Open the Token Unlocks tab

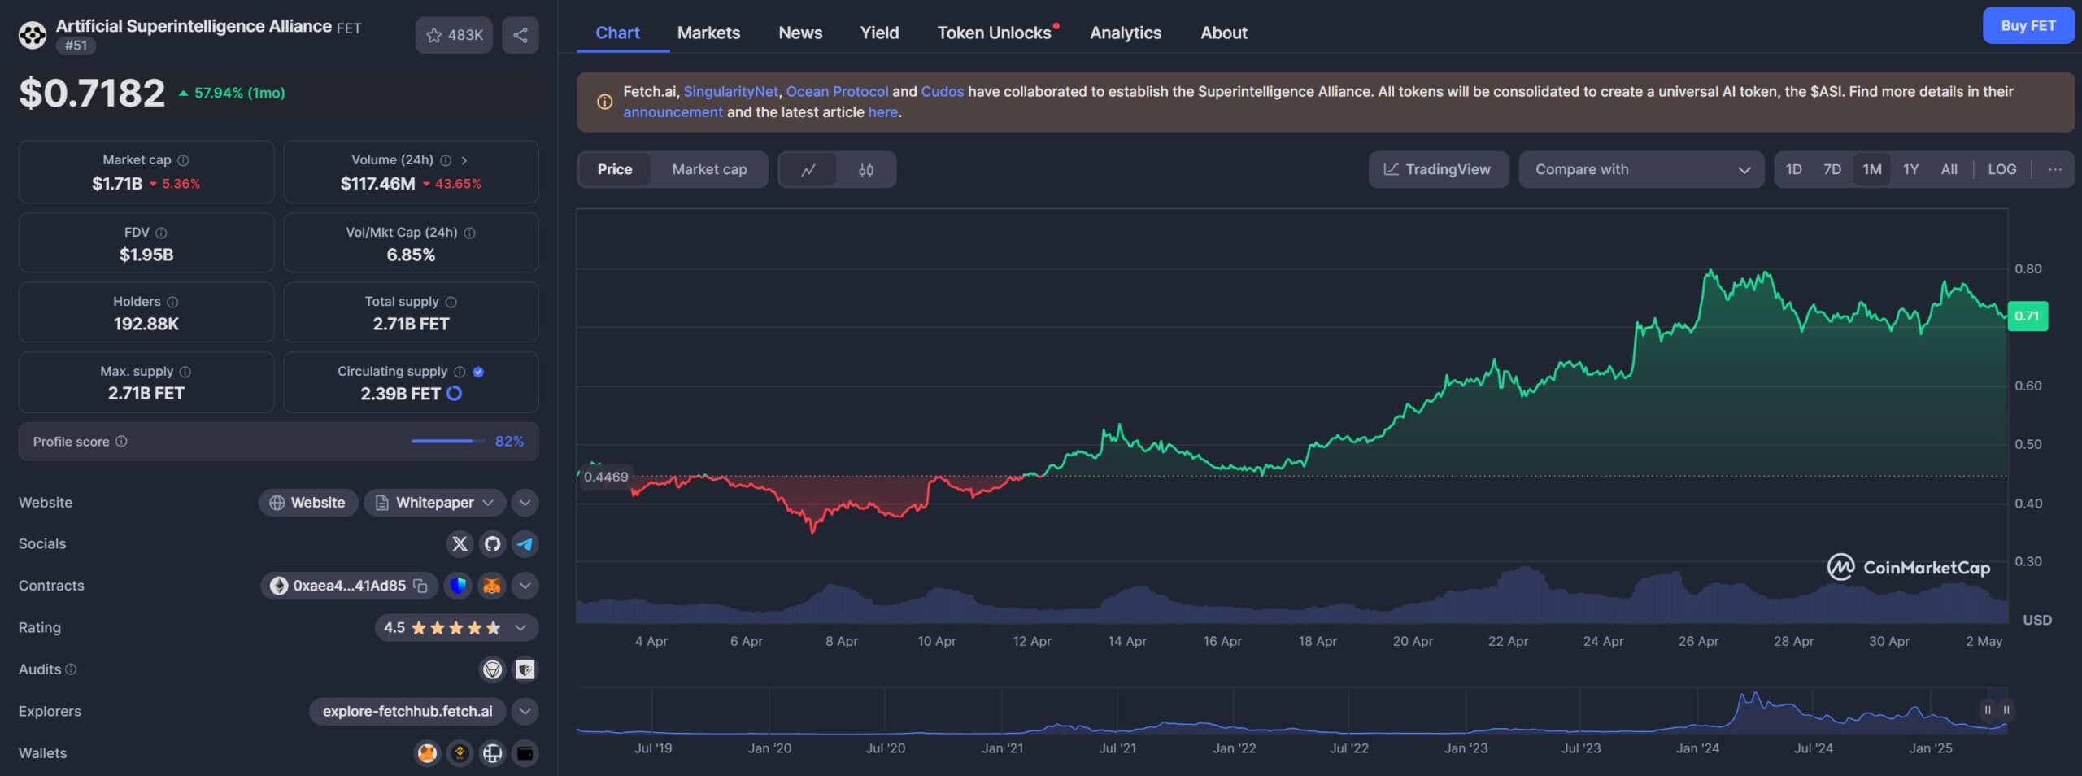pyautogui.click(x=995, y=33)
